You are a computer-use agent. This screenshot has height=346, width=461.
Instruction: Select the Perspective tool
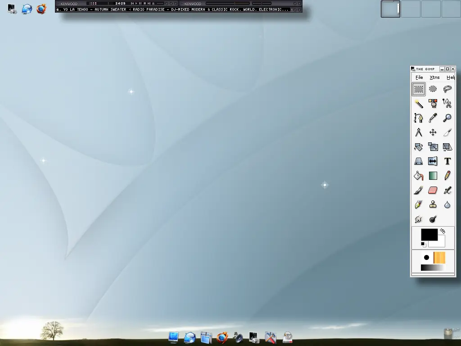(418, 161)
